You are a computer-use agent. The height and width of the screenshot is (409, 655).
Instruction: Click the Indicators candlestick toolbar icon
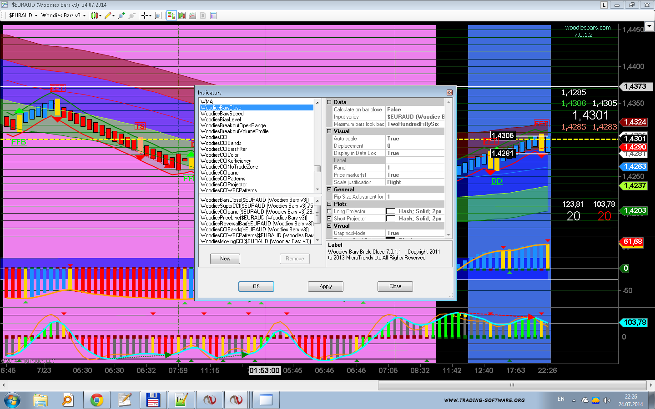[182, 15]
